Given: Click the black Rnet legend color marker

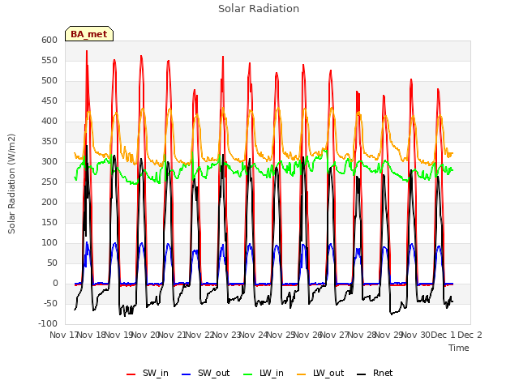Looking at the screenshot, I should [x=362, y=374].
